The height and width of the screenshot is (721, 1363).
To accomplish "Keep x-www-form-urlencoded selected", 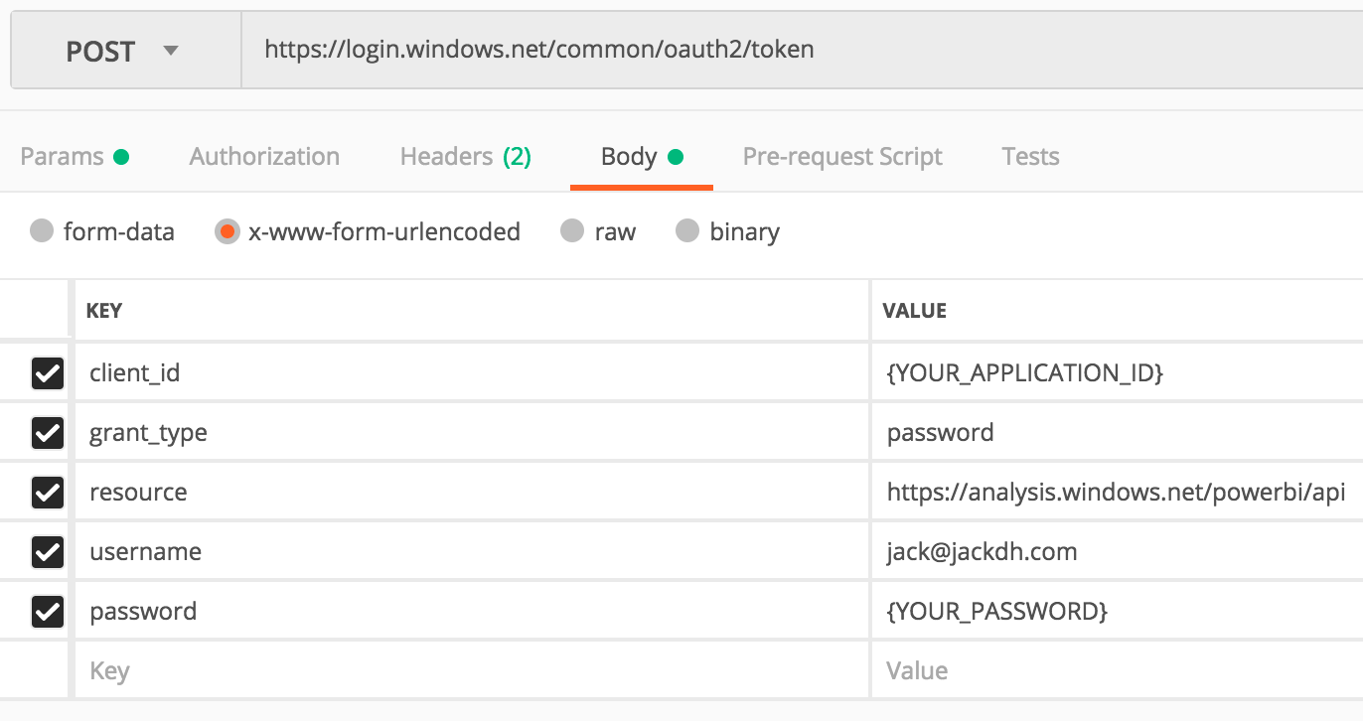I will (x=228, y=231).
